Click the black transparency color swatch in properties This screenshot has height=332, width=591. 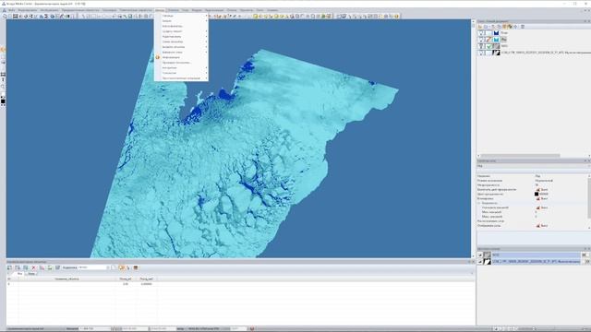pos(537,194)
